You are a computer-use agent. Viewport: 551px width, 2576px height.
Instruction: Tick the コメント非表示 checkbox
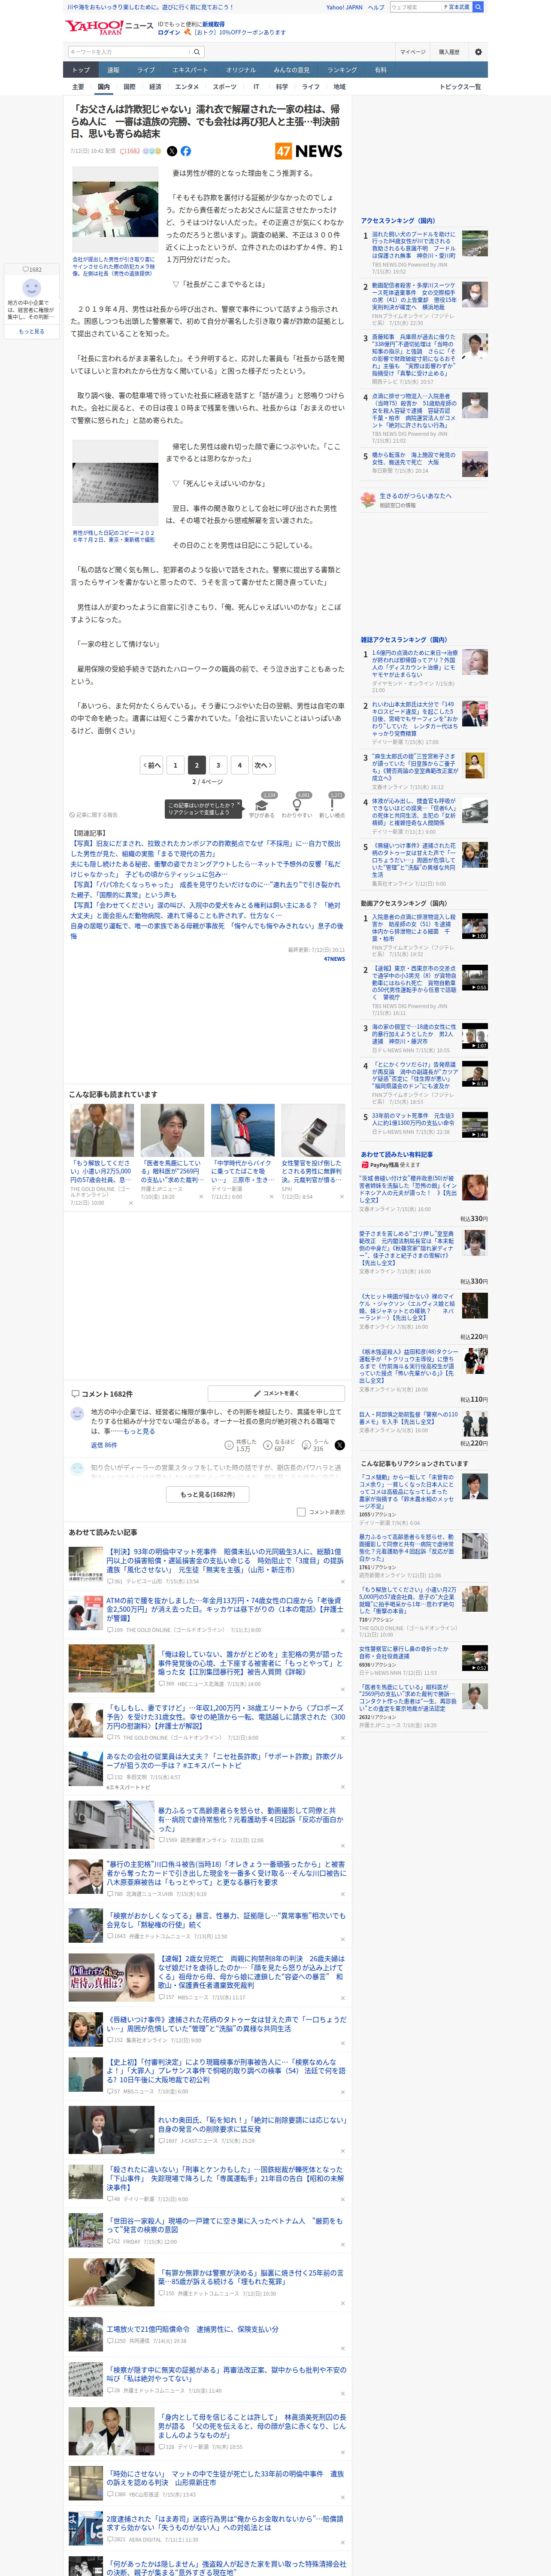tap(301, 1512)
